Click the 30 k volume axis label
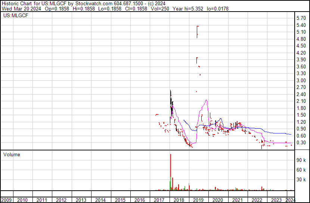 pyautogui.click(x=301, y=180)
